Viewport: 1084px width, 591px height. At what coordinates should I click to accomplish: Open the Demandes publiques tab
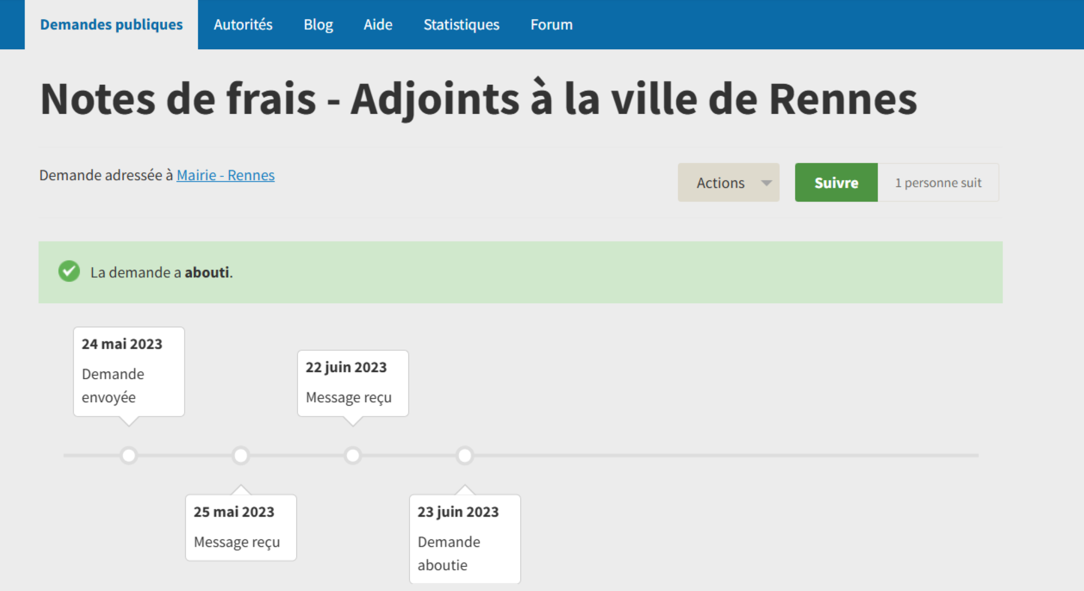click(111, 25)
